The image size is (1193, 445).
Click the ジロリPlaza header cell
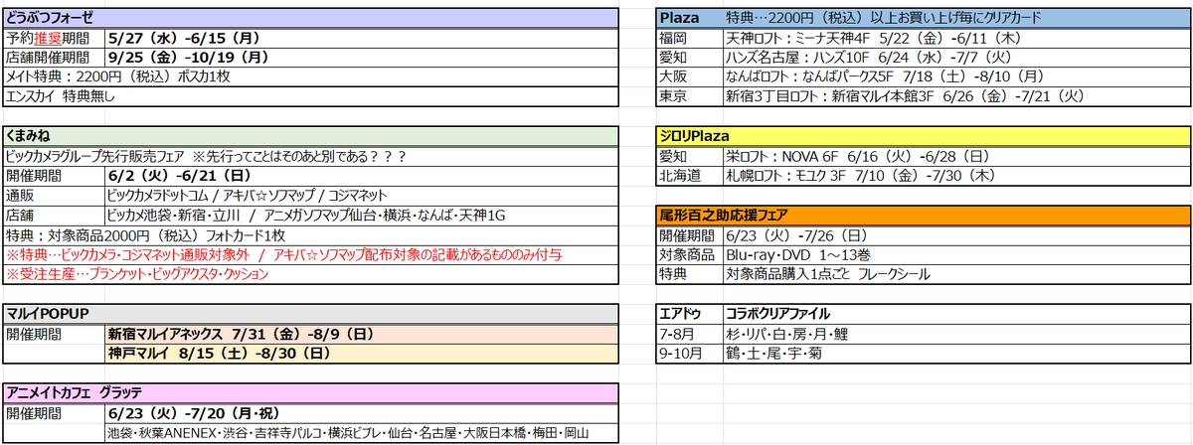tap(924, 135)
